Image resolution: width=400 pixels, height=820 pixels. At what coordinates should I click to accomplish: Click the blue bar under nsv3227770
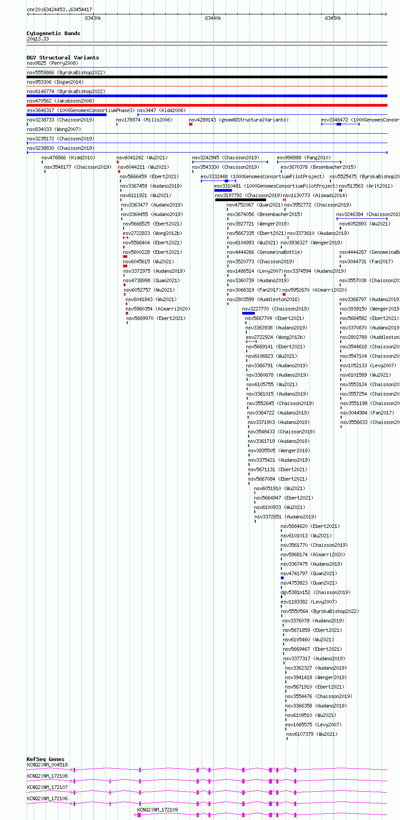pyautogui.click(x=249, y=313)
